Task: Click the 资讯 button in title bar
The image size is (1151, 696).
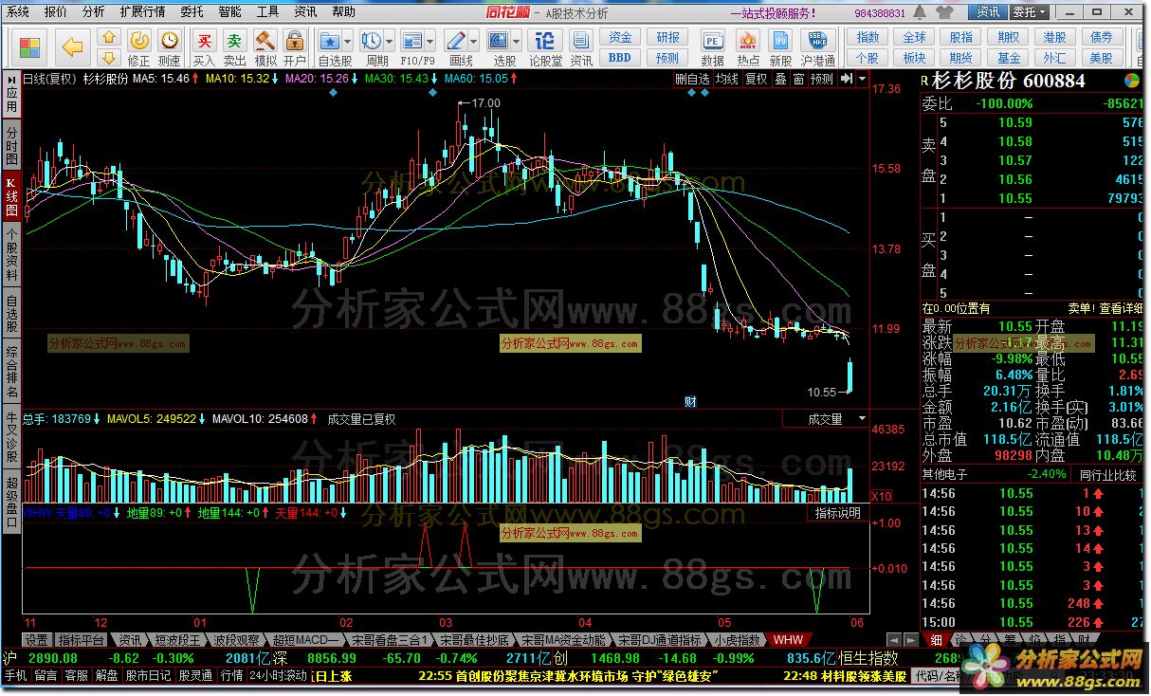Action: 989,12
